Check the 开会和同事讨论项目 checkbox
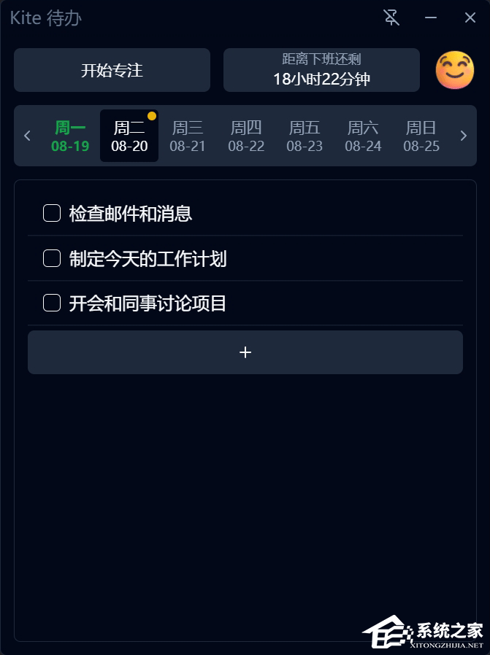The image size is (490, 655). [x=51, y=303]
